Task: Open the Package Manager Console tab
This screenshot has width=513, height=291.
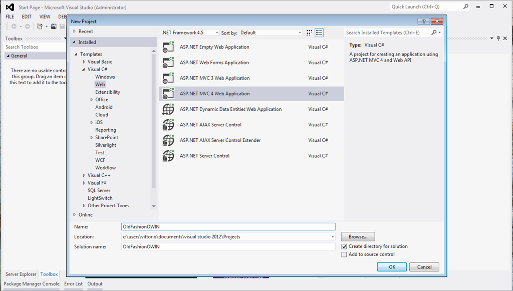Action: pos(32,284)
